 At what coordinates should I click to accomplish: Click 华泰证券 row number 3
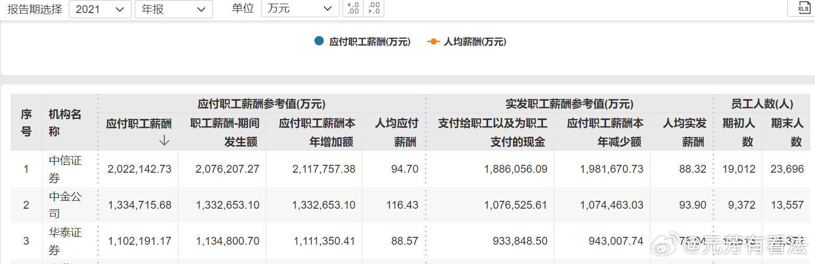tap(26, 241)
